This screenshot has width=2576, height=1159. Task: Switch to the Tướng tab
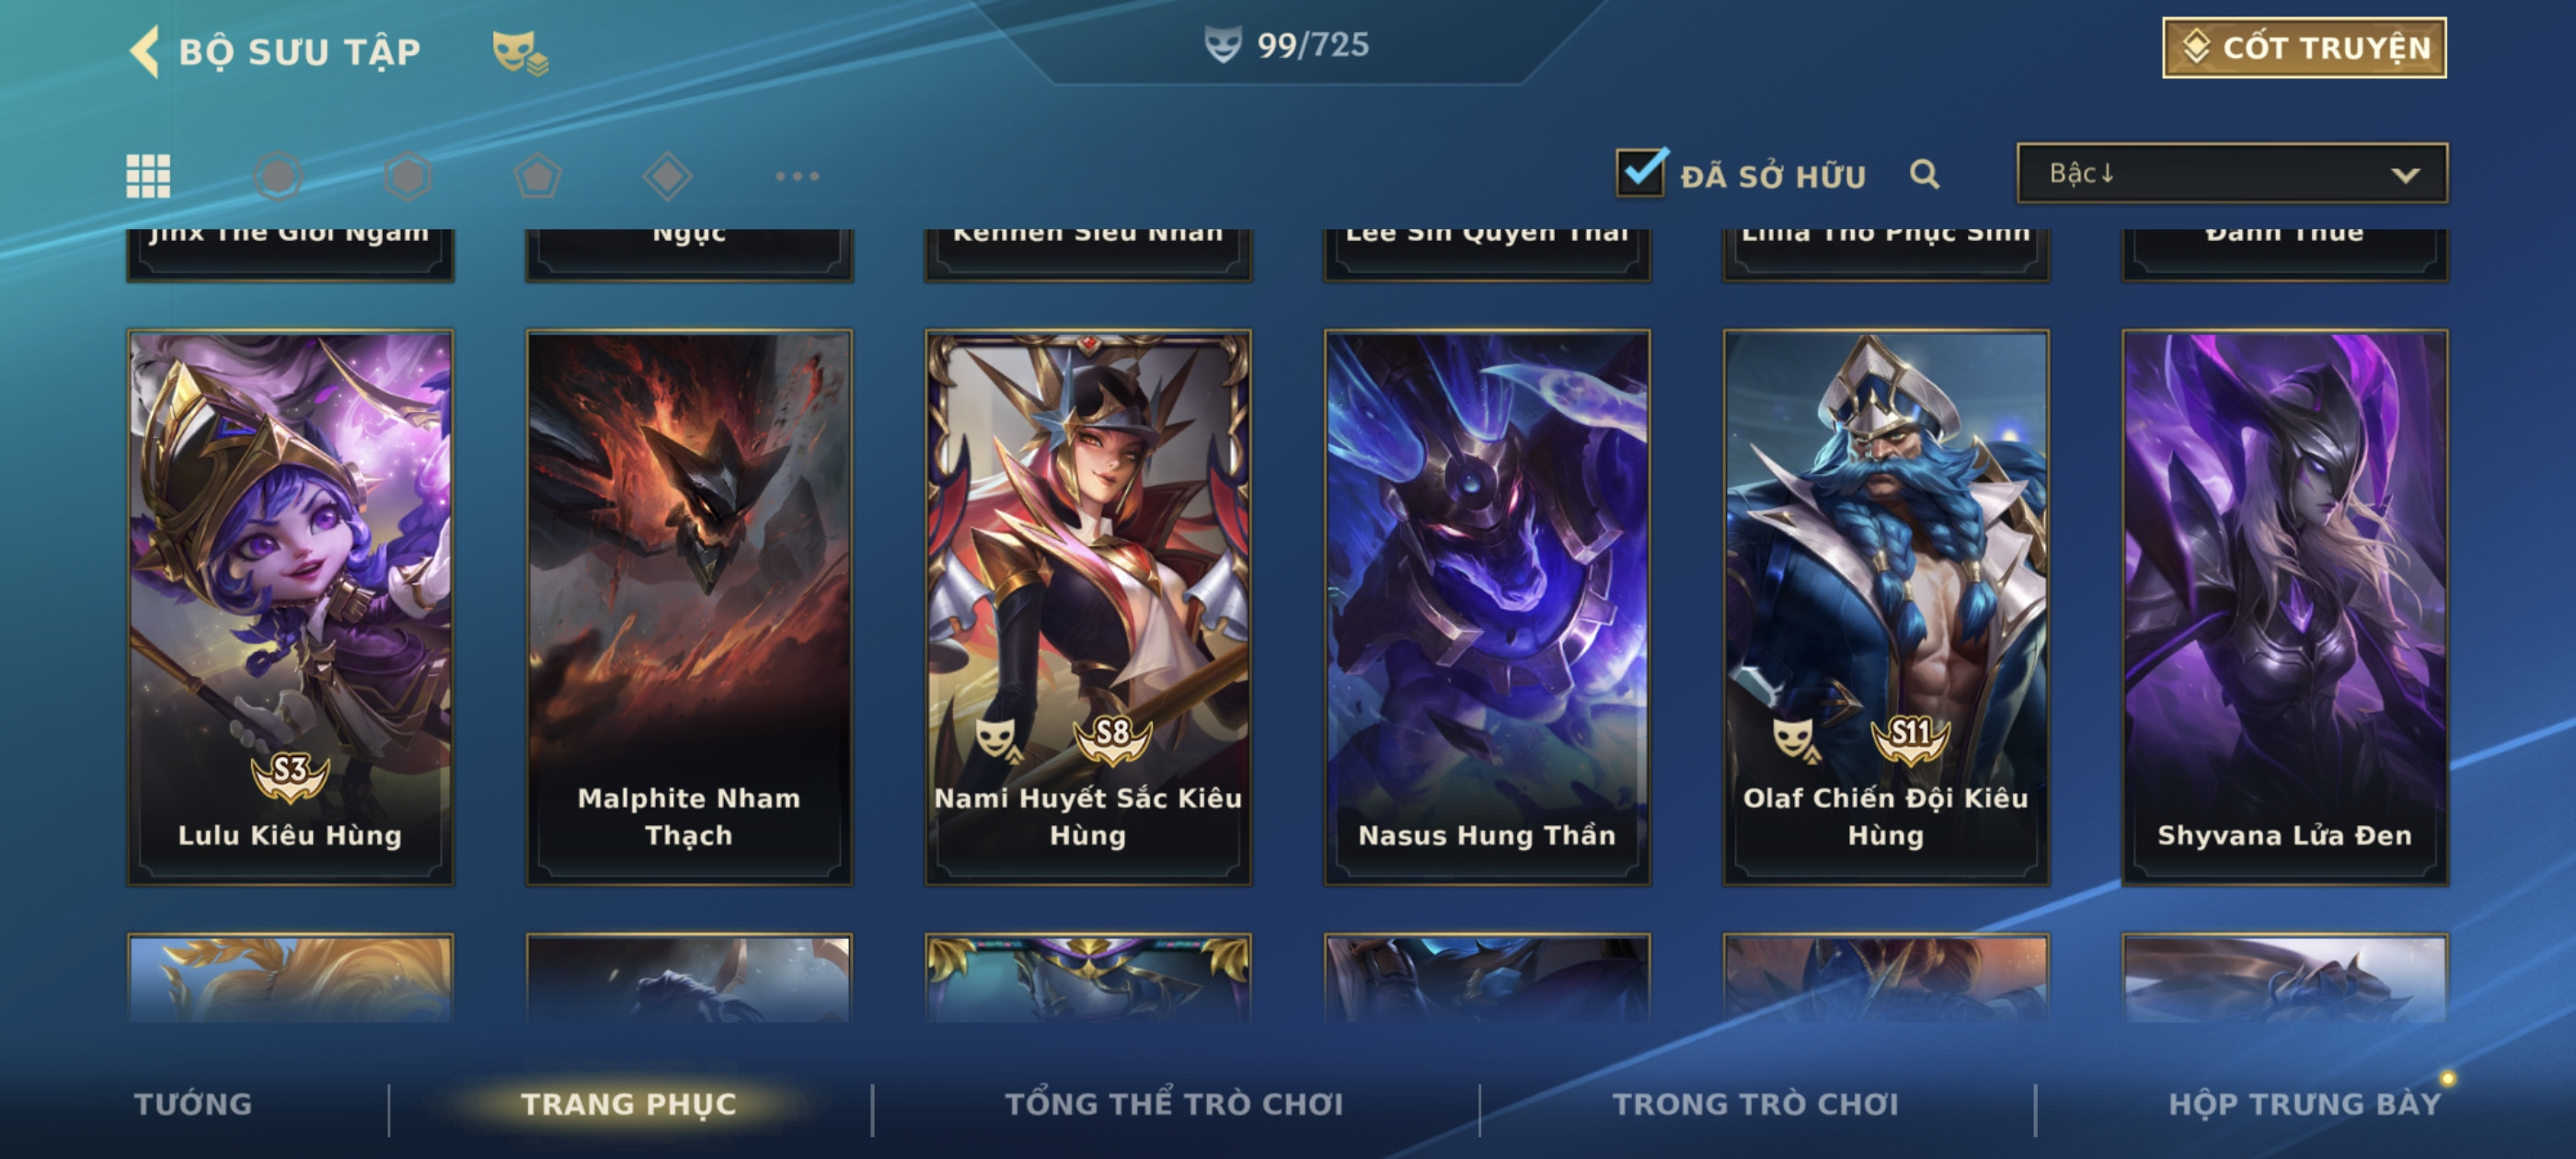pyautogui.click(x=193, y=1104)
